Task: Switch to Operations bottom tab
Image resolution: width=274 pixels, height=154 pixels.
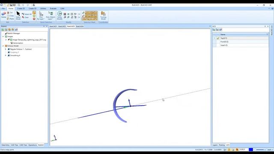Action: click(x=33, y=145)
